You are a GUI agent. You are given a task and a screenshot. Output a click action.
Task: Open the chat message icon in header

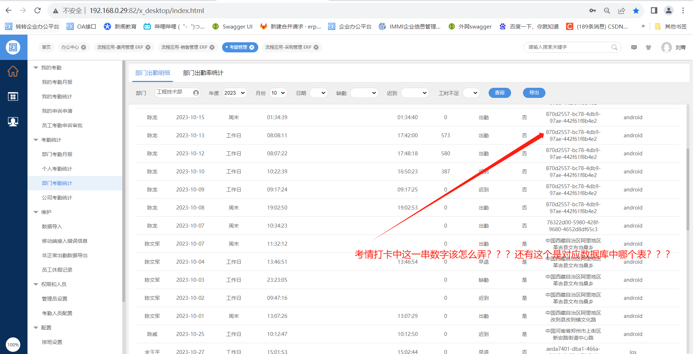(x=634, y=47)
